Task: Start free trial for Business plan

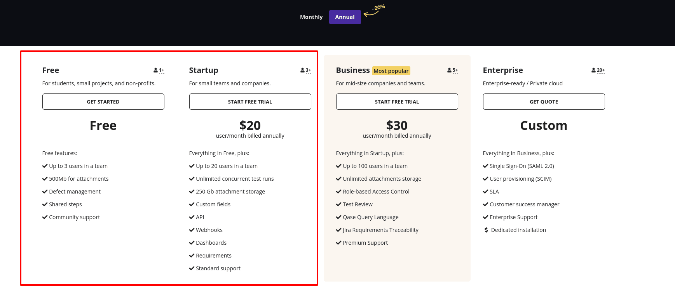Action: pos(397,102)
